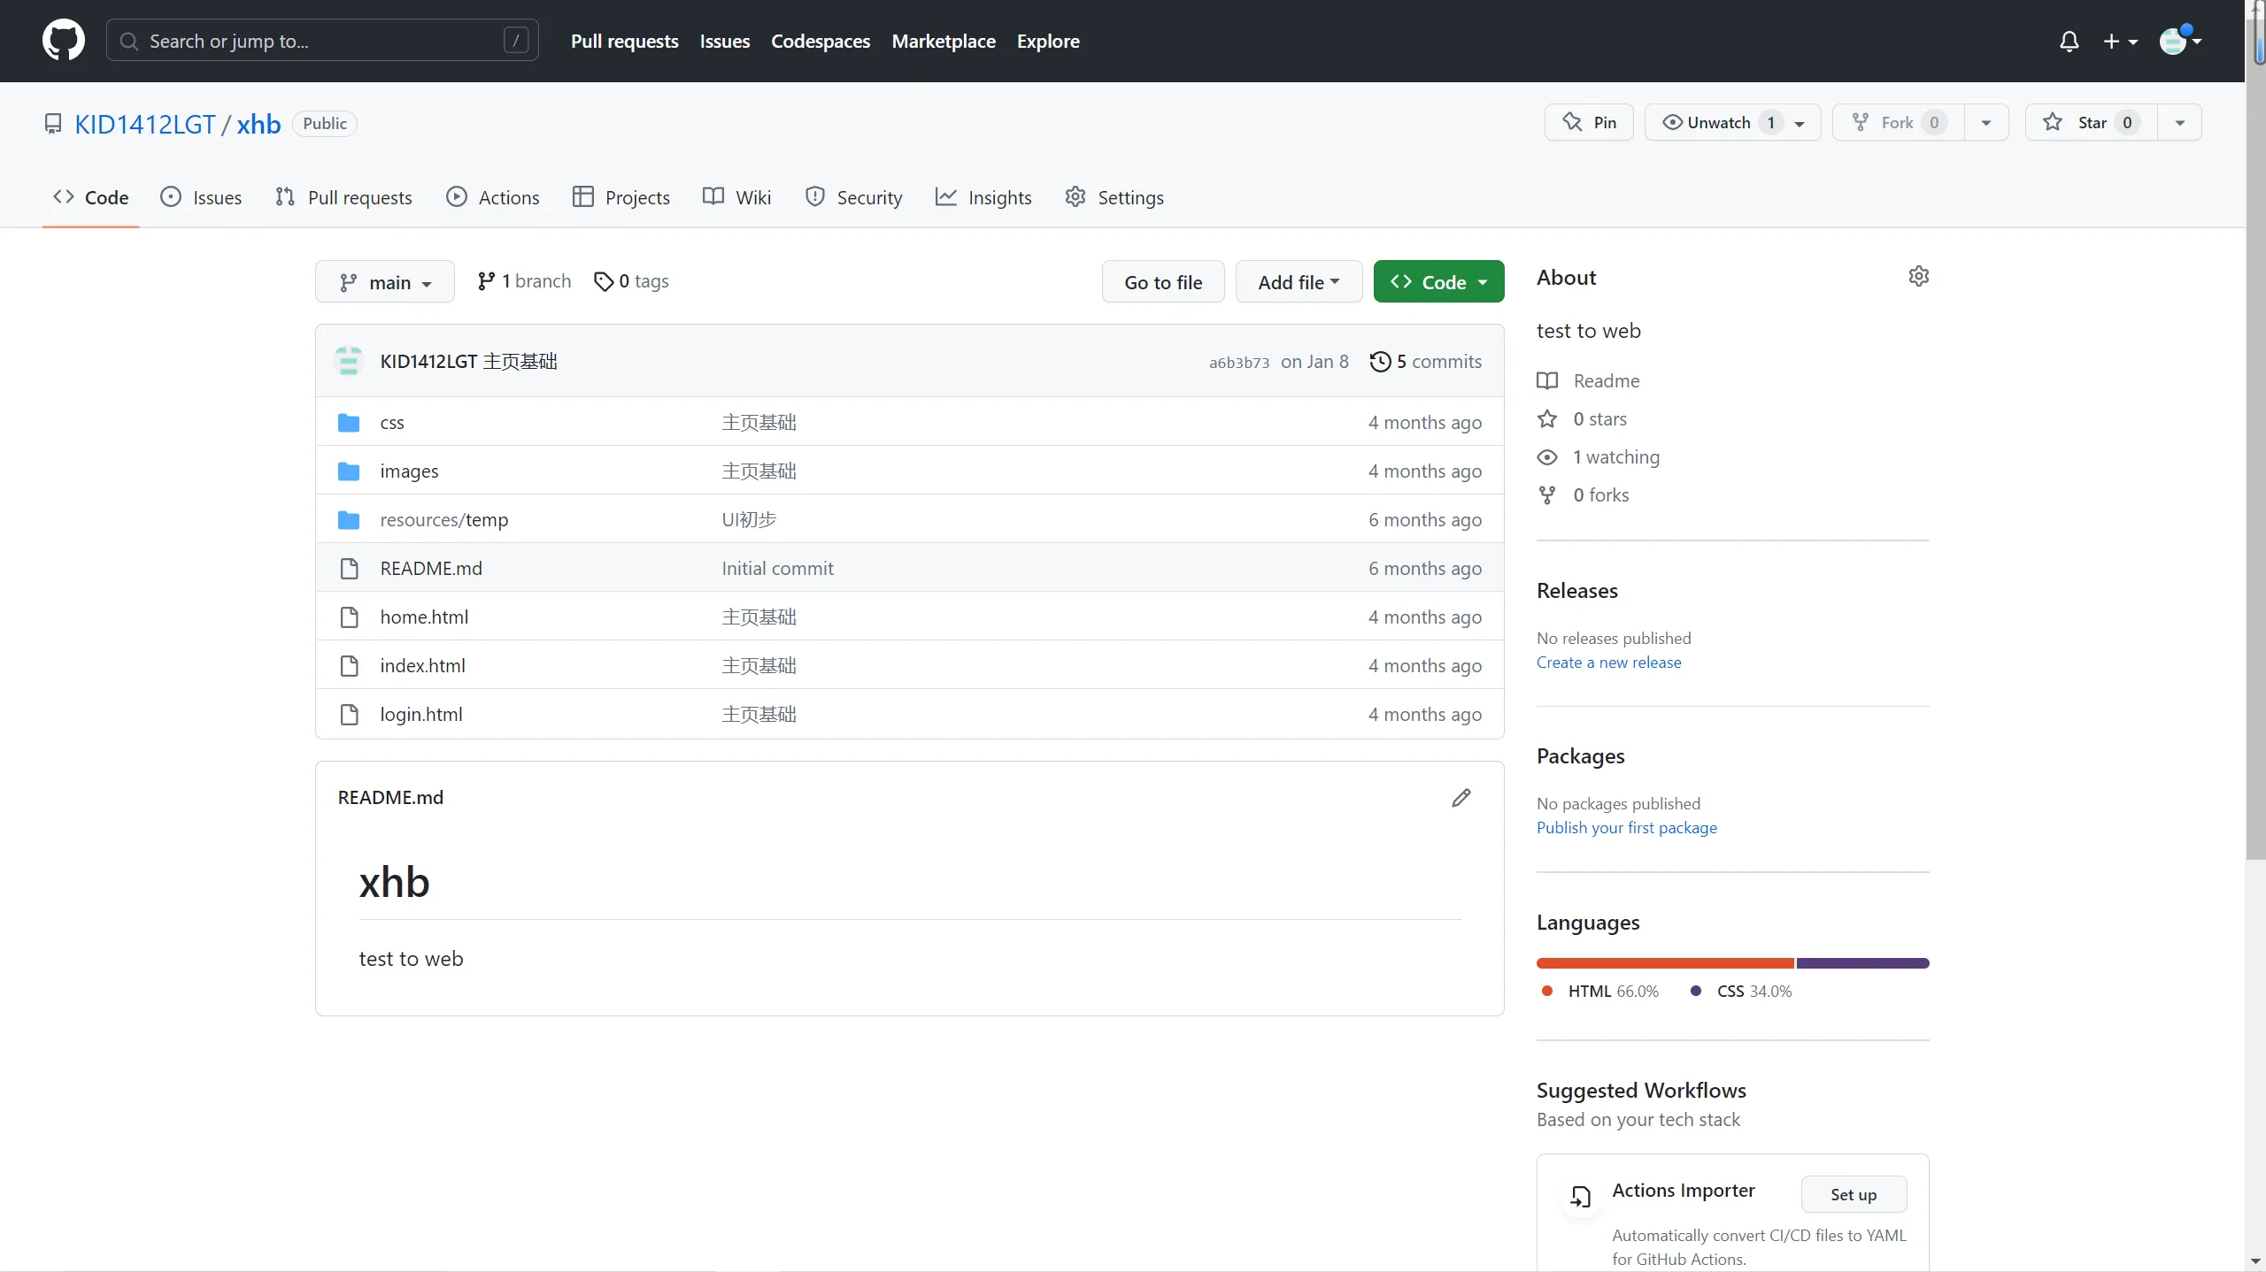Viewport: 2266px width, 1272px height.
Task: Open the main branch selector
Action: (x=385, y=282)
